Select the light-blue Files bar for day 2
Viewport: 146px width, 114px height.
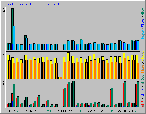pyautogui.click(x=14, y=38)
